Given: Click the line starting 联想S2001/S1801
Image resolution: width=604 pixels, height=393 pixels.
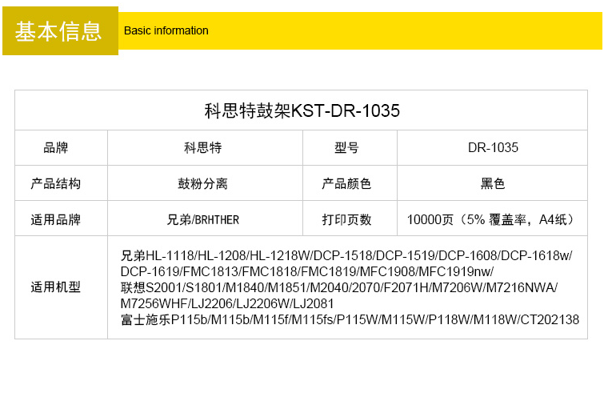Looking at the screenshot, I should pyautogui.click(x=339, y=287).
